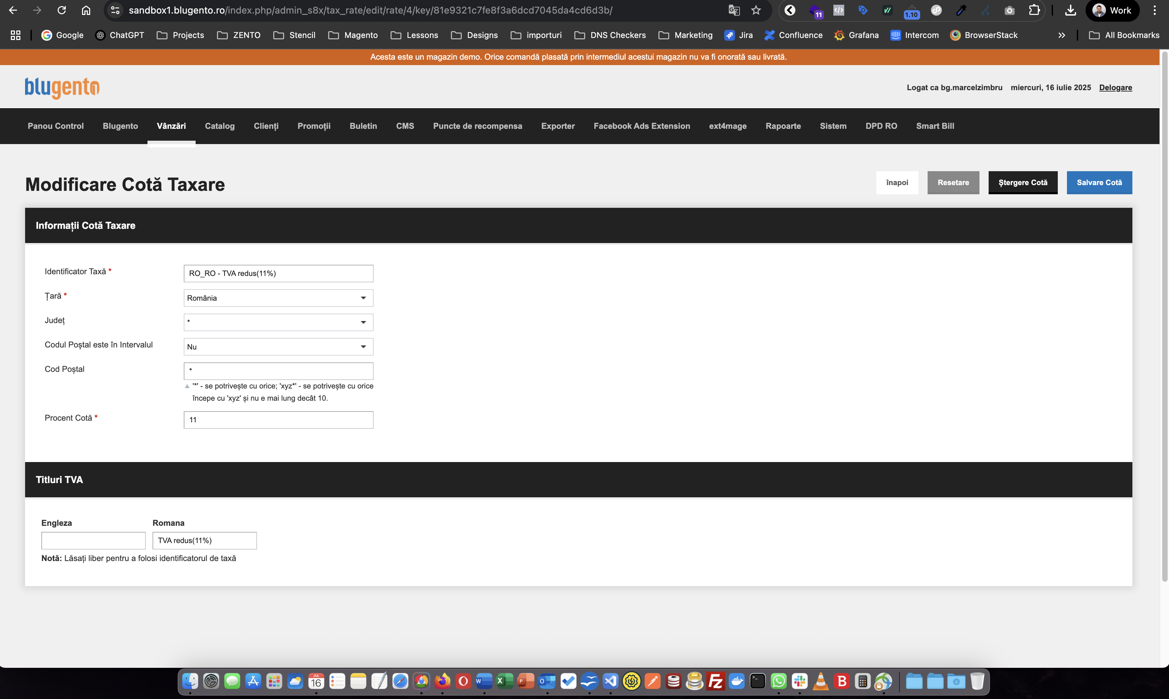Click the Delogare link
Screen dimensions: 1169x699
click(x=1116, y=87)
